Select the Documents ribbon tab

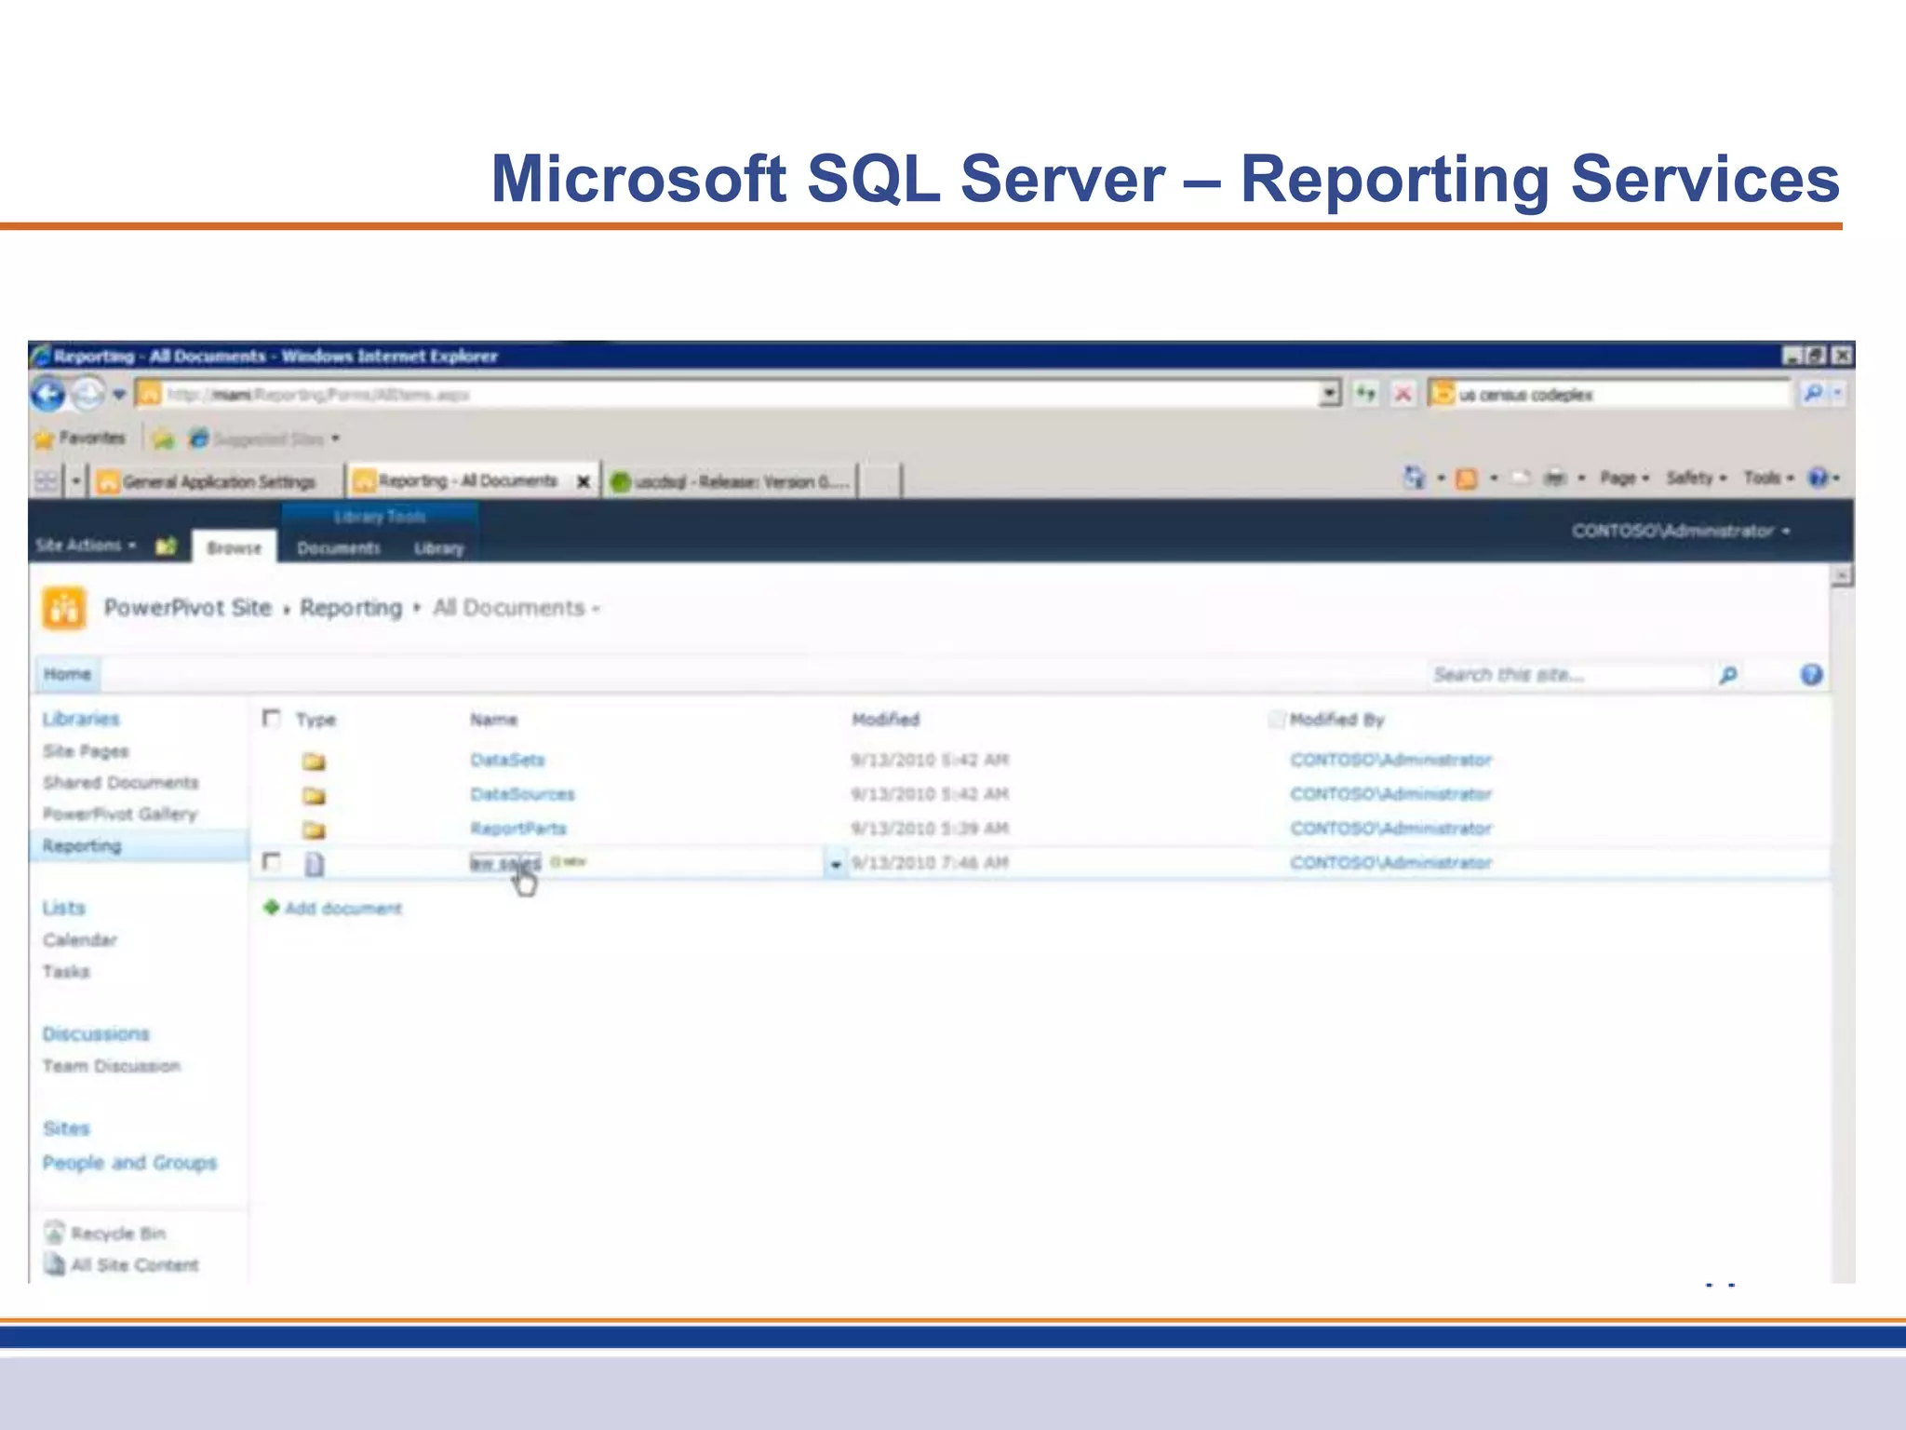click(x=338, y=547)
